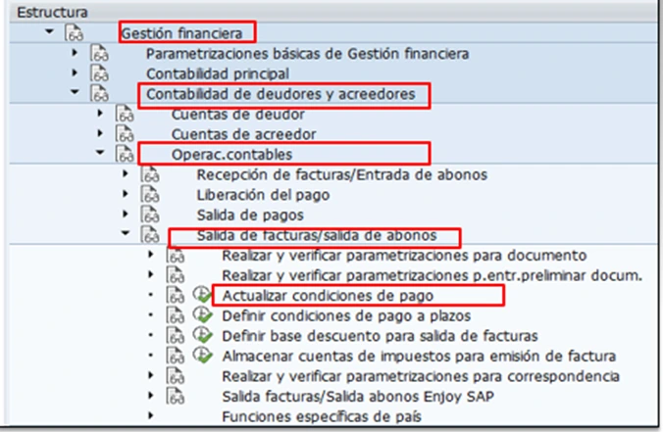This screenshot has height=432, width=663.
Task: Select Contabilidad de deudores y acreedores label
Action: [x=280, y=94]
